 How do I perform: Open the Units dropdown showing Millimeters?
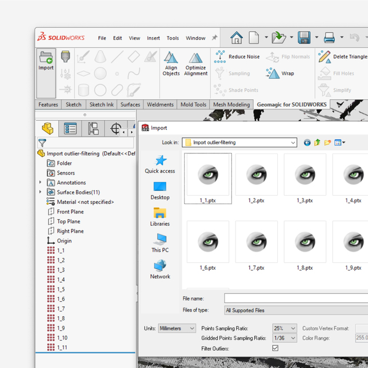click(177, 328)
